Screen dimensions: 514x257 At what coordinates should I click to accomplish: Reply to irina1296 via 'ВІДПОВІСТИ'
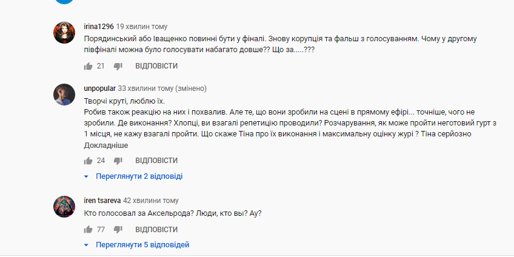[x=156, y=65]
